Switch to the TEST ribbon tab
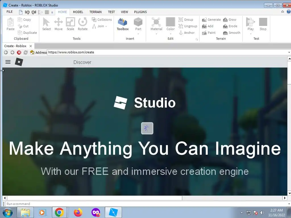291x218 pixels. point(111,12)
